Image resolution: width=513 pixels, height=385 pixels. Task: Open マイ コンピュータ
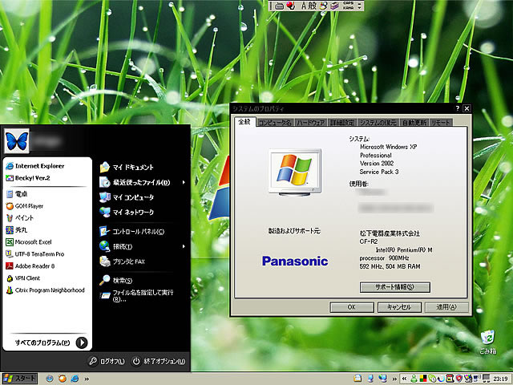point(127,197)
